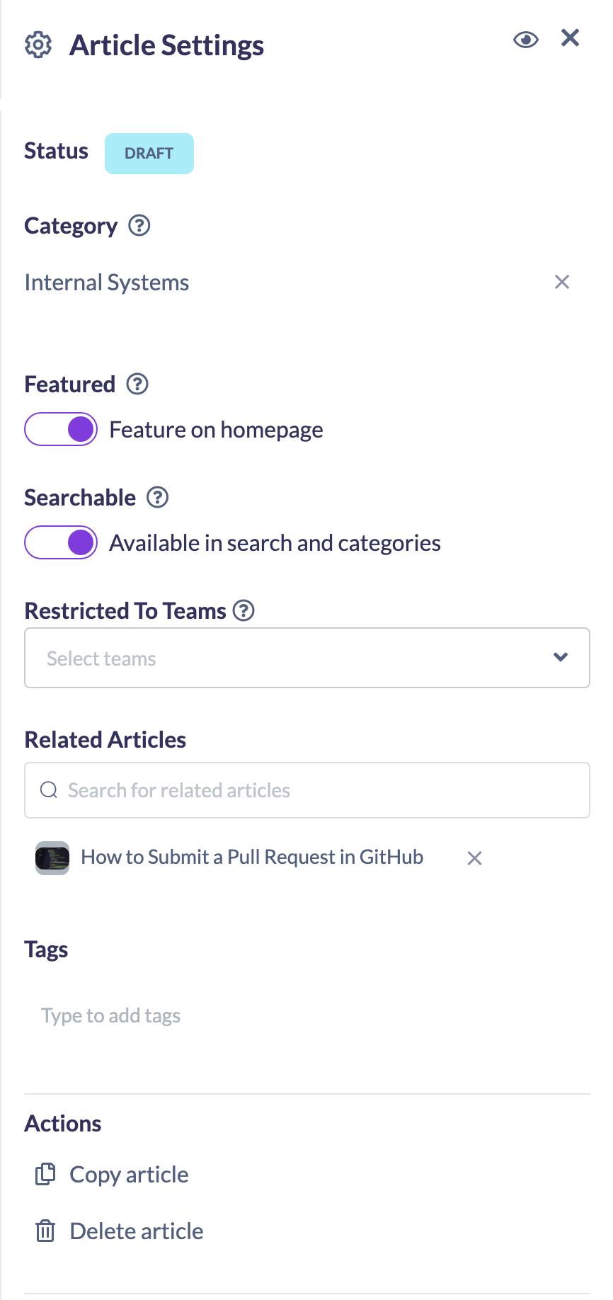
Task: Open the Category help question mark
Action: (139, 226)
